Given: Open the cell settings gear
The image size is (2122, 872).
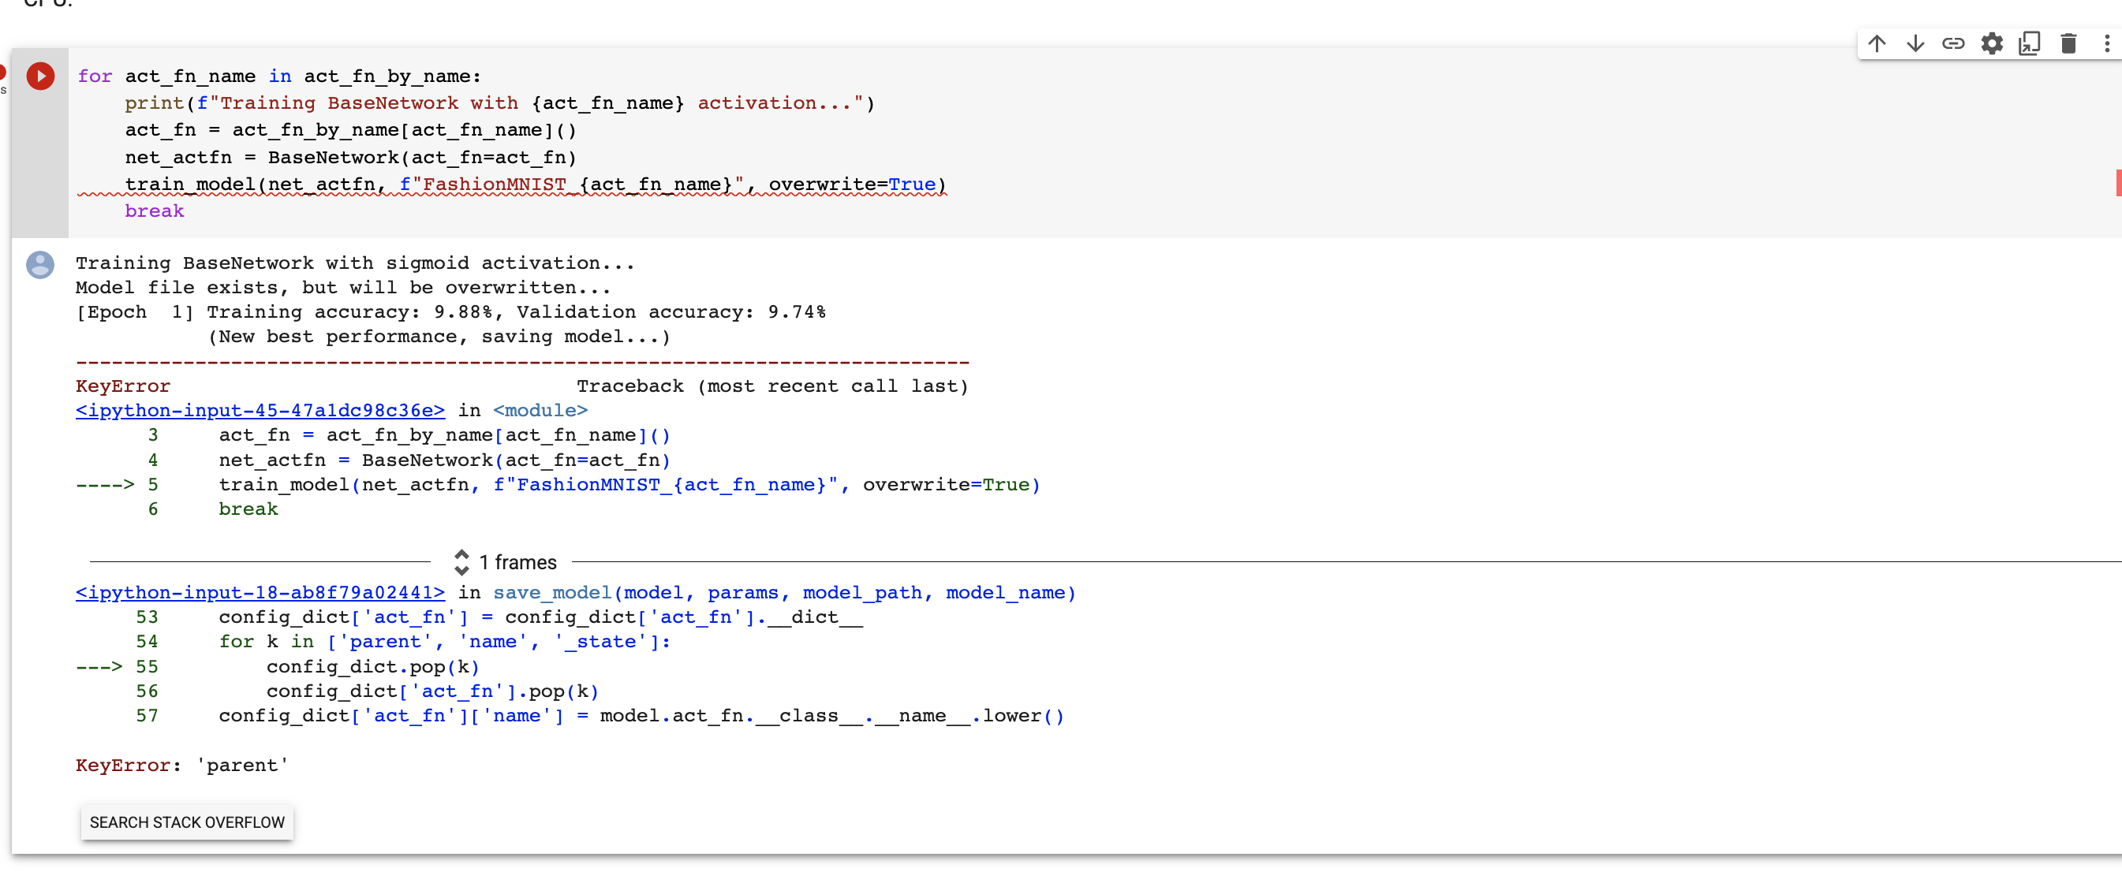Looking at the screenshot, I should (1993, 43).
